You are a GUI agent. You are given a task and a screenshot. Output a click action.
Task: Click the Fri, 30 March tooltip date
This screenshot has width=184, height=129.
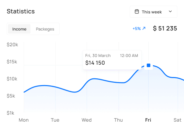pos(98,56)
